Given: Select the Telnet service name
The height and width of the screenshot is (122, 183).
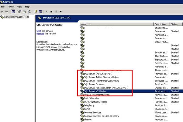Looking at the screenshot, I should click(87, 109).
